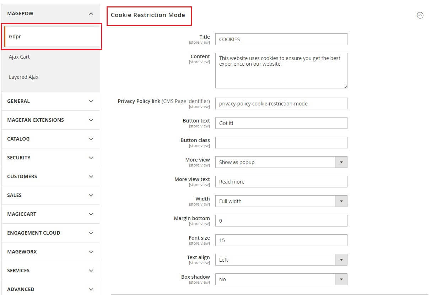Open the Text align dropdown
Image resolution: width=437 pixels, height=295 pixels.
[x=281, y=260]
